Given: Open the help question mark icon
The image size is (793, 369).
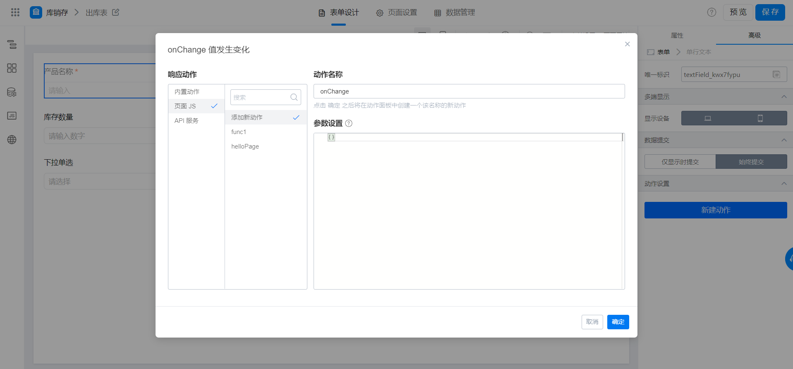Looking at the screenshot, I should click(712, 12).
